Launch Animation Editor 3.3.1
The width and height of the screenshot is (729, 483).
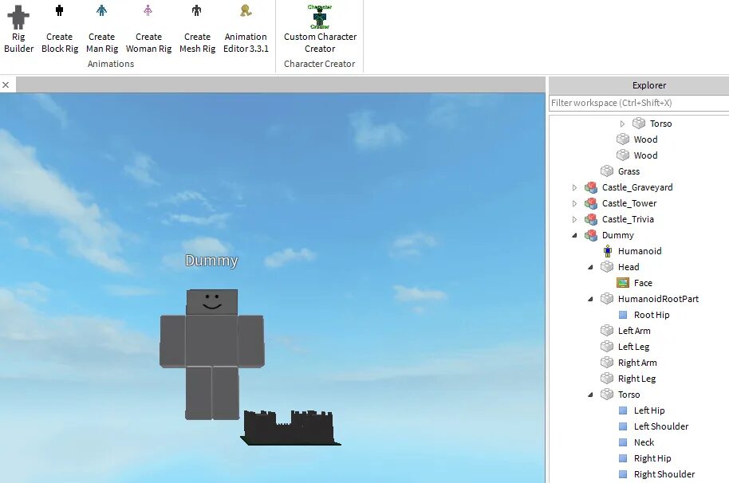coord(246,29)
